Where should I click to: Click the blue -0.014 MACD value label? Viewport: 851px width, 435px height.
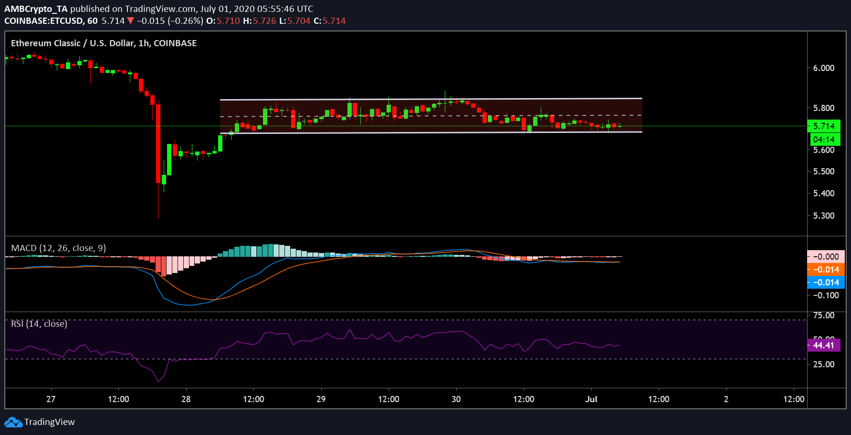point(826,282)
